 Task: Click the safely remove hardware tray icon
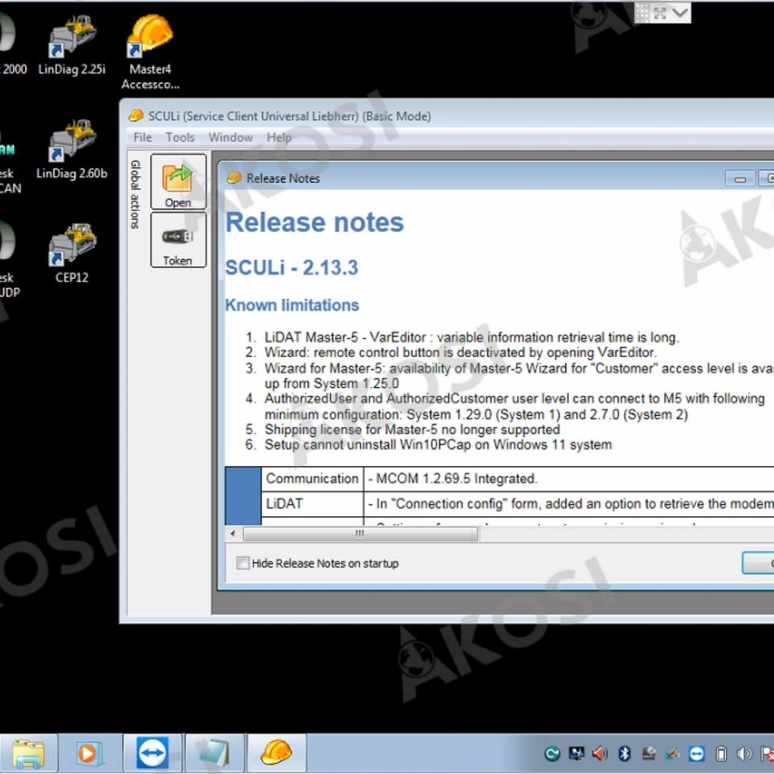point(648,754)
